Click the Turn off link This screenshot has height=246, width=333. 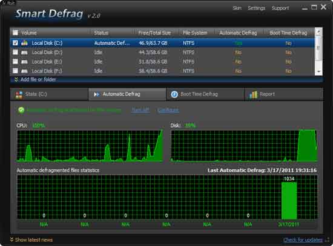pos(140,110)
